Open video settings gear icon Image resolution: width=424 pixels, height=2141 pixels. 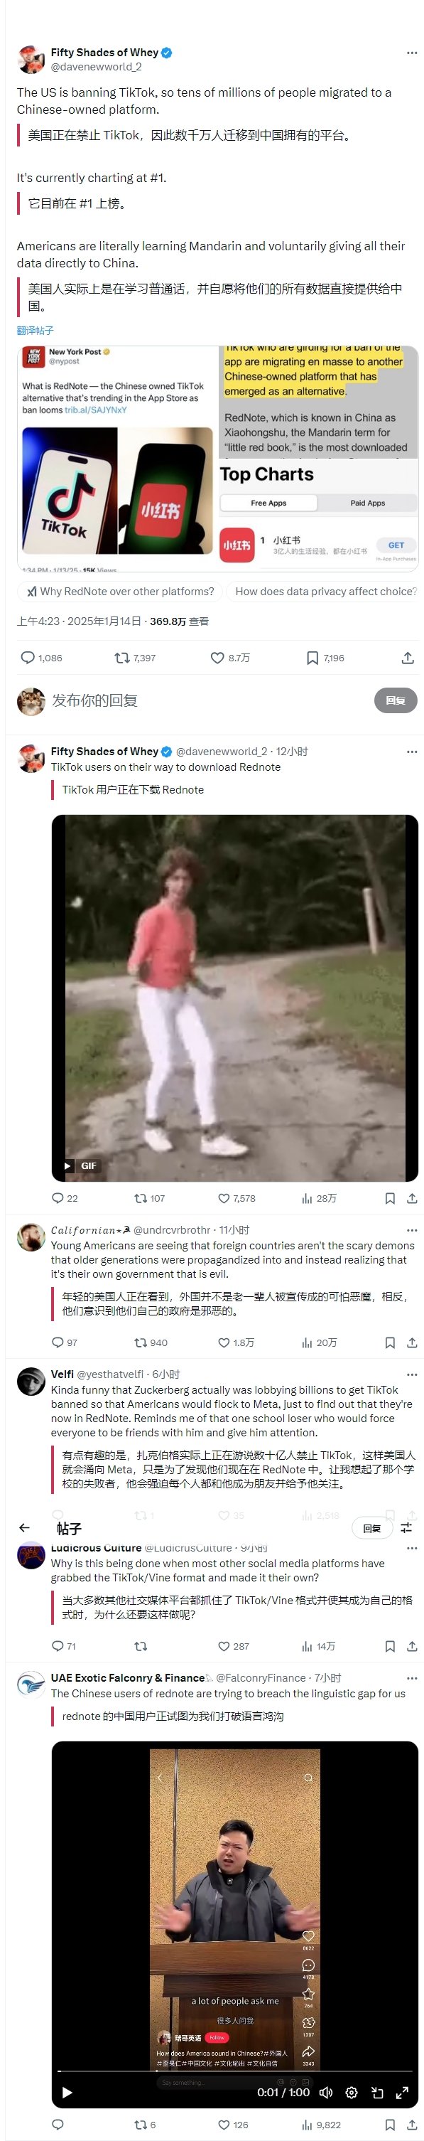tap(351, 2093)
